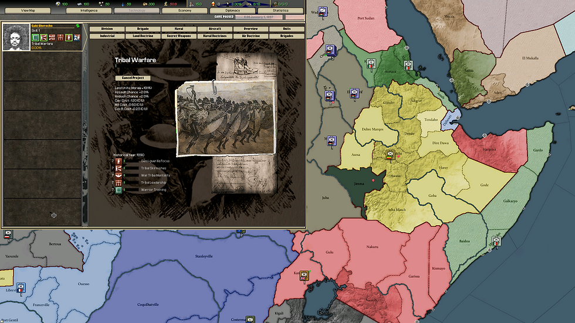Click last blue-framed specialty icon of Gaki Sherocho
The width and height of the screenshot is (575, 323).
click(x=77, y=38)
